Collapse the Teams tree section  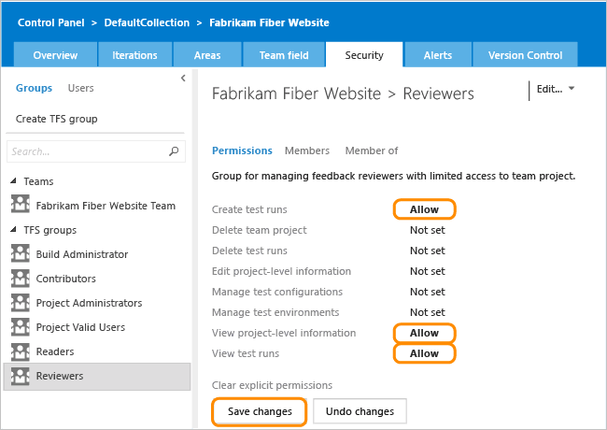click(13, 181)
